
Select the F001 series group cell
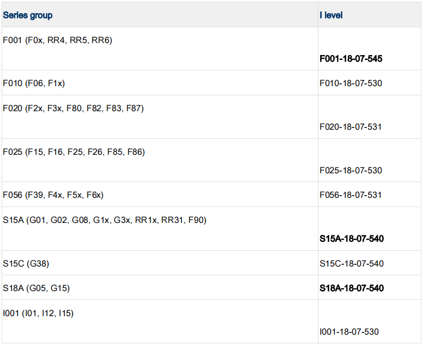(x=58, y=40)
